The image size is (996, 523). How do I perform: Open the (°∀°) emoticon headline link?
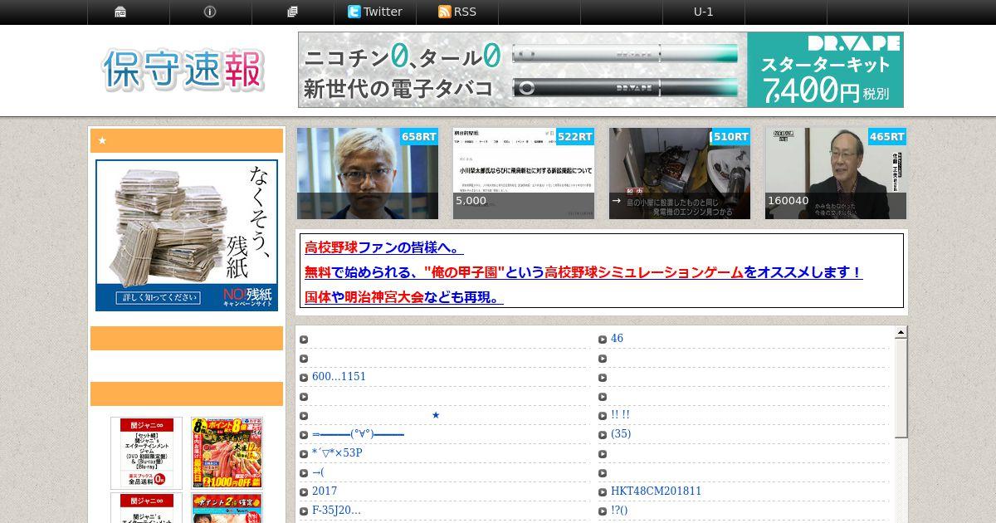(x=359, y=434)
